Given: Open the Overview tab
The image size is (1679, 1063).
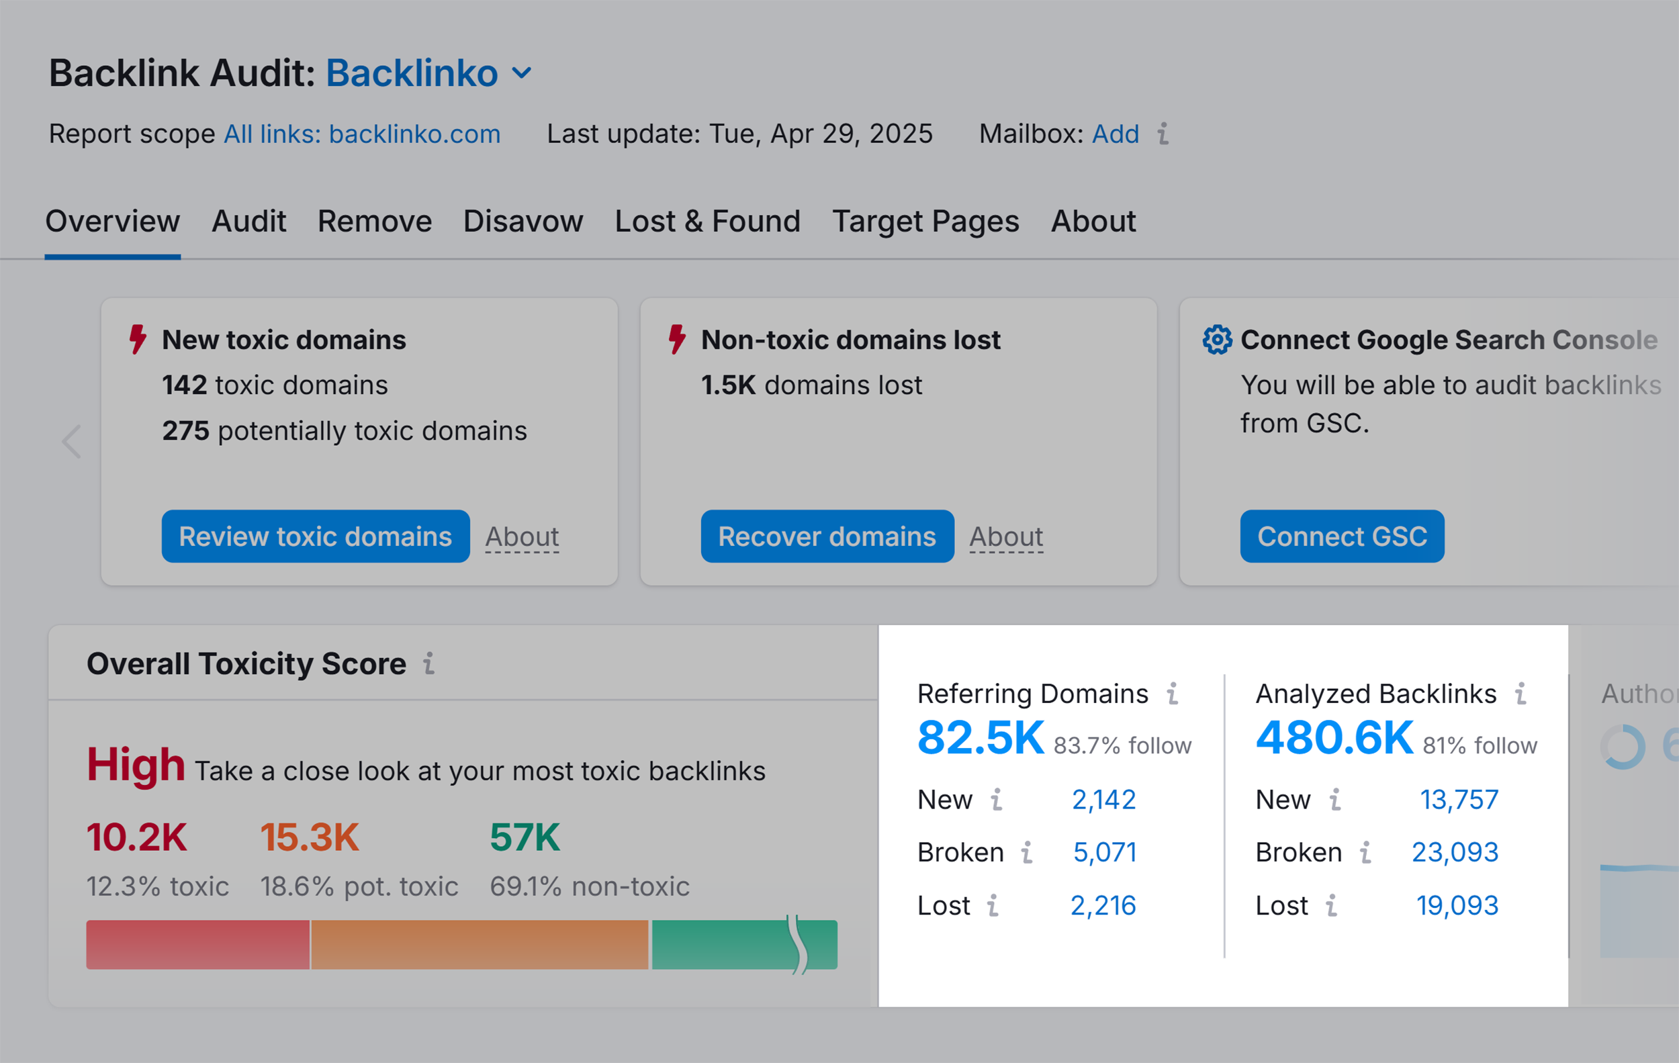Looking at the screenshot, I should (x=112, y=221).
